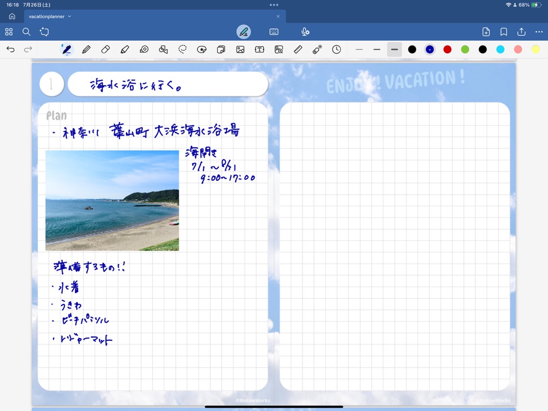Choose the thinnest stroke width
Image resolution: width=548 pixels, height=411 pixels.
tap(359, 50)
